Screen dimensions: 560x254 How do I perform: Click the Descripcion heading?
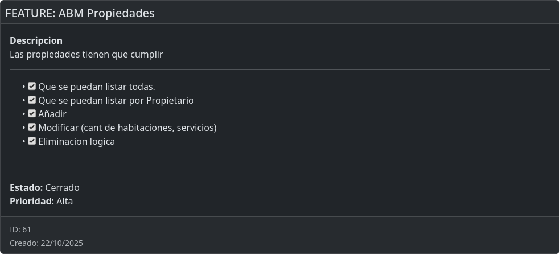pos(36,41)
